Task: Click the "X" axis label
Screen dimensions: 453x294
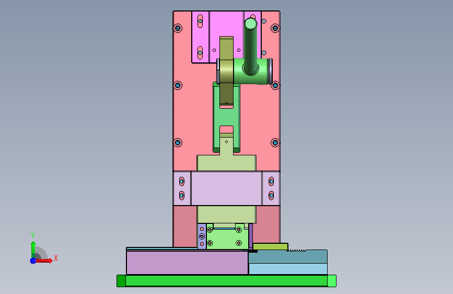Action: pyautogui.click(x=56, y=258)
